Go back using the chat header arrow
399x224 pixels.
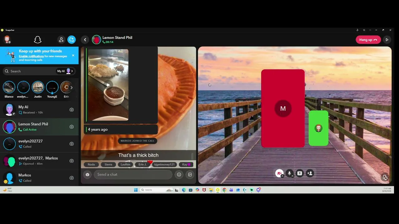tap(85, 40)
